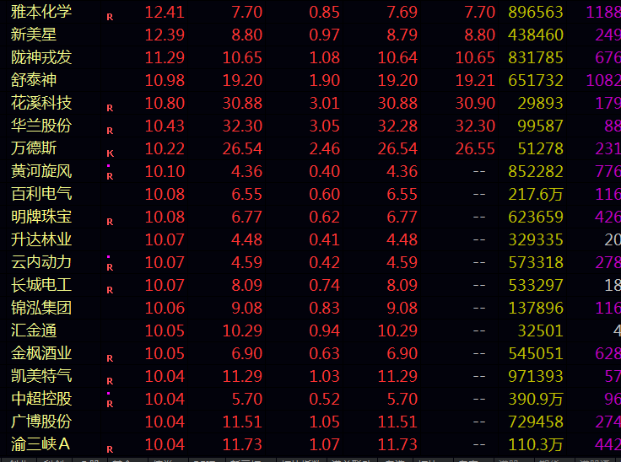Click the volume value 971393

536,377
